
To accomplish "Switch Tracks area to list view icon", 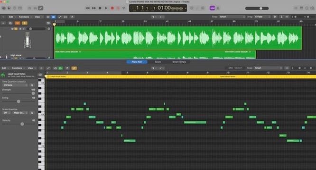I will (48, 17).
